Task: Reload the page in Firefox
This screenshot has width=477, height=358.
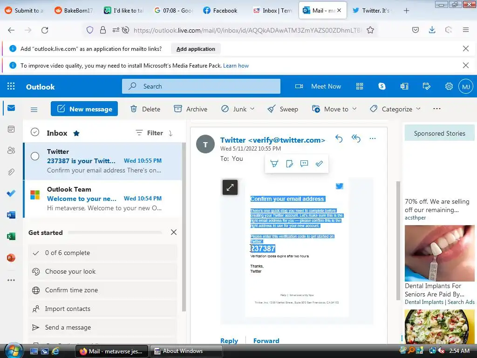Action: click(x=45, y=30)
